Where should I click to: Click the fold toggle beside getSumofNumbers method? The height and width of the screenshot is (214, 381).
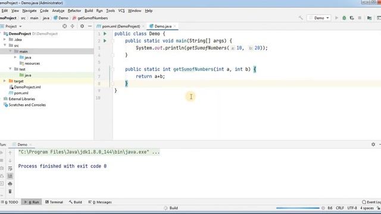coord(113,70)
